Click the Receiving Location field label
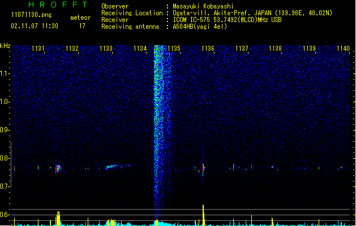The image size is (356, 226). click(x=132, y=13)
